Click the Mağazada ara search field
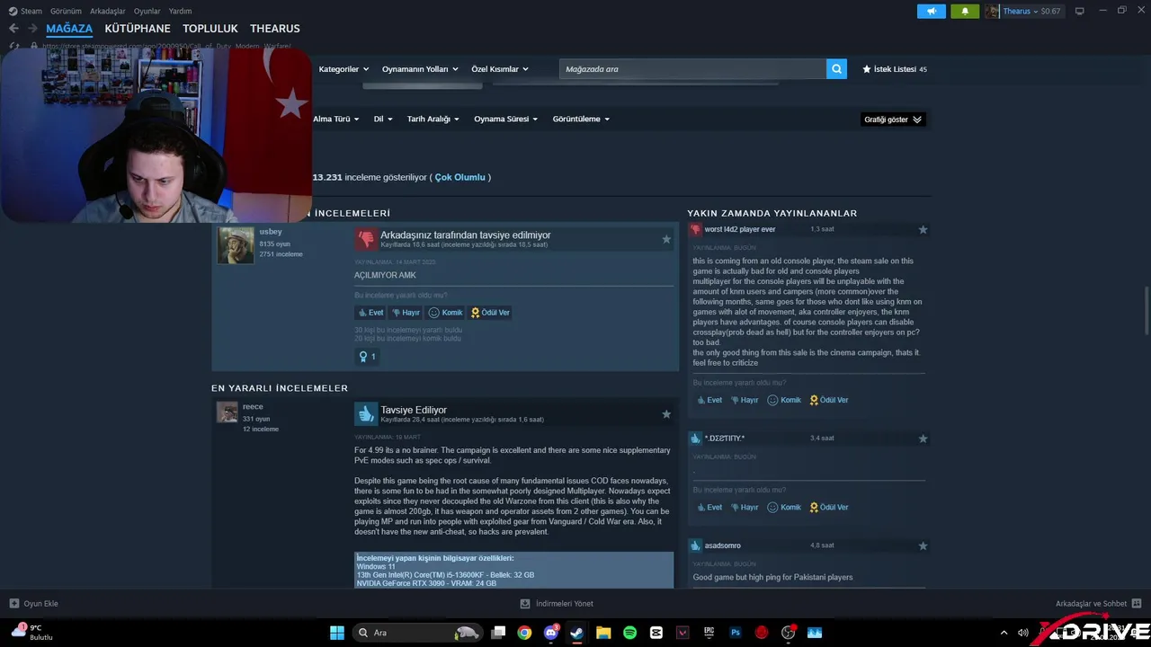The image size is (1151, 647). [x=692, y=69]
